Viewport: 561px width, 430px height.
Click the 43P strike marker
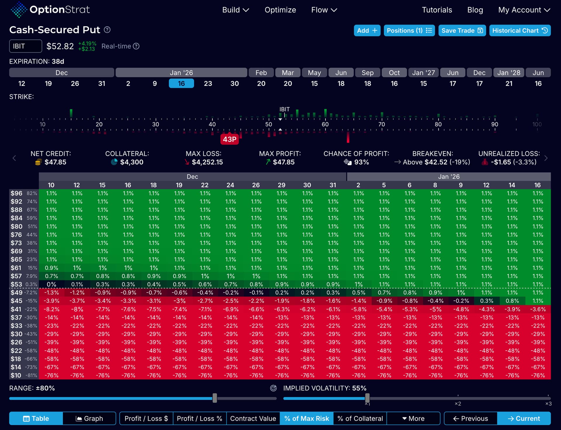(229, 139)
